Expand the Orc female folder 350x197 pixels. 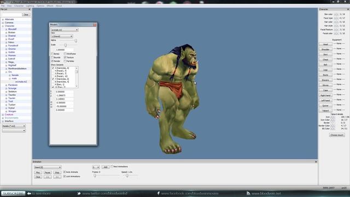(x=10, y=76)
